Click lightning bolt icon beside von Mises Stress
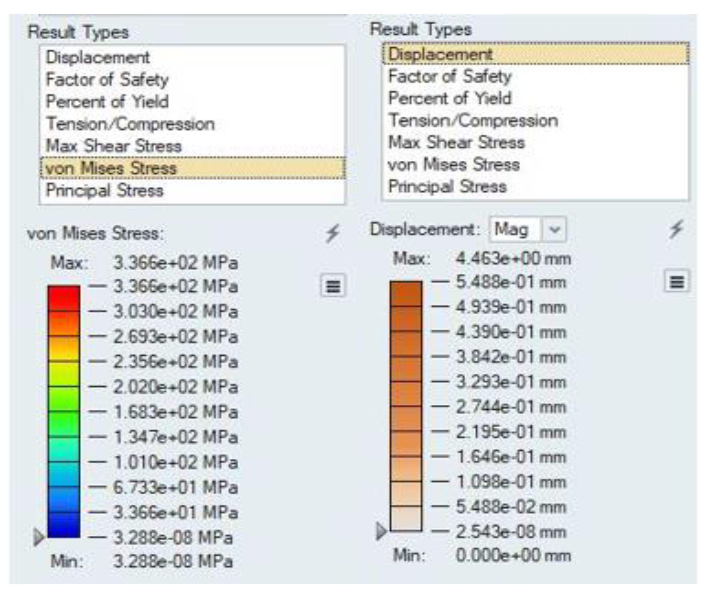Image resolution: width=708 pixels, height=594 pixels. pyautogui.click(x=332, y=233)
